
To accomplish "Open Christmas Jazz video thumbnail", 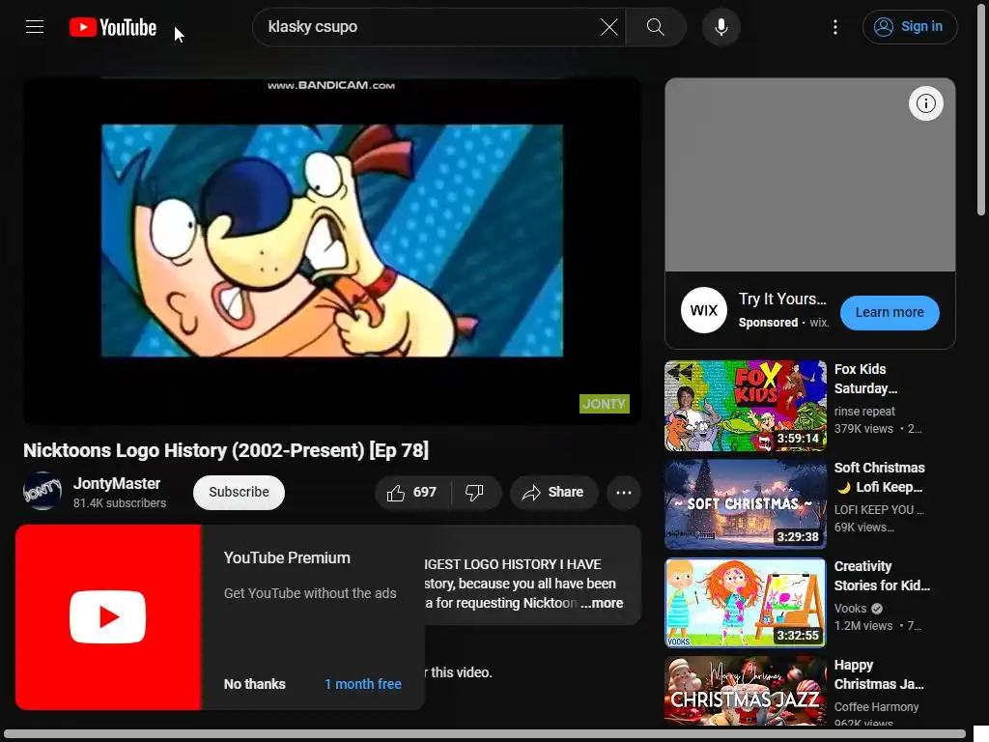I will pyautogui.click(x=746, y=691).
